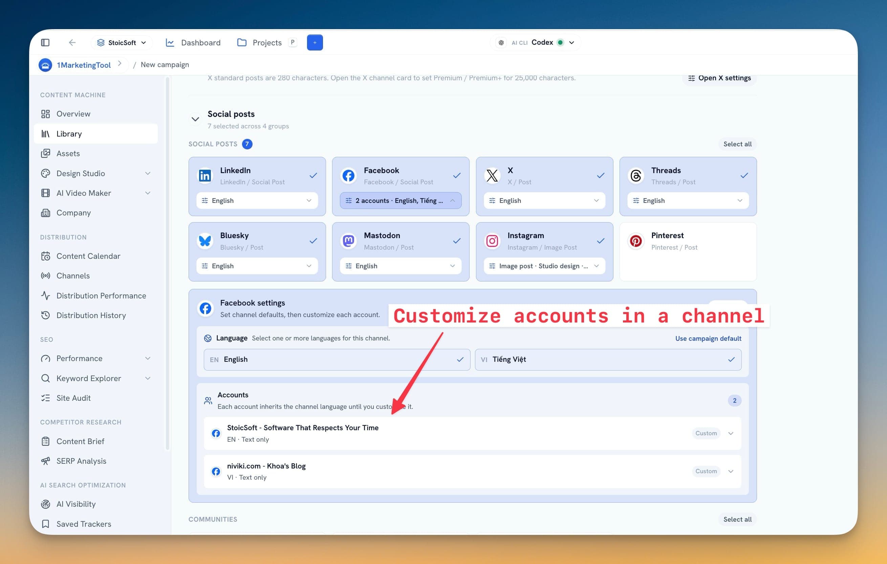Viewport: 887px width, 564px height.
Task: Click the Bluesky butterfly icon
Action: 205,241
